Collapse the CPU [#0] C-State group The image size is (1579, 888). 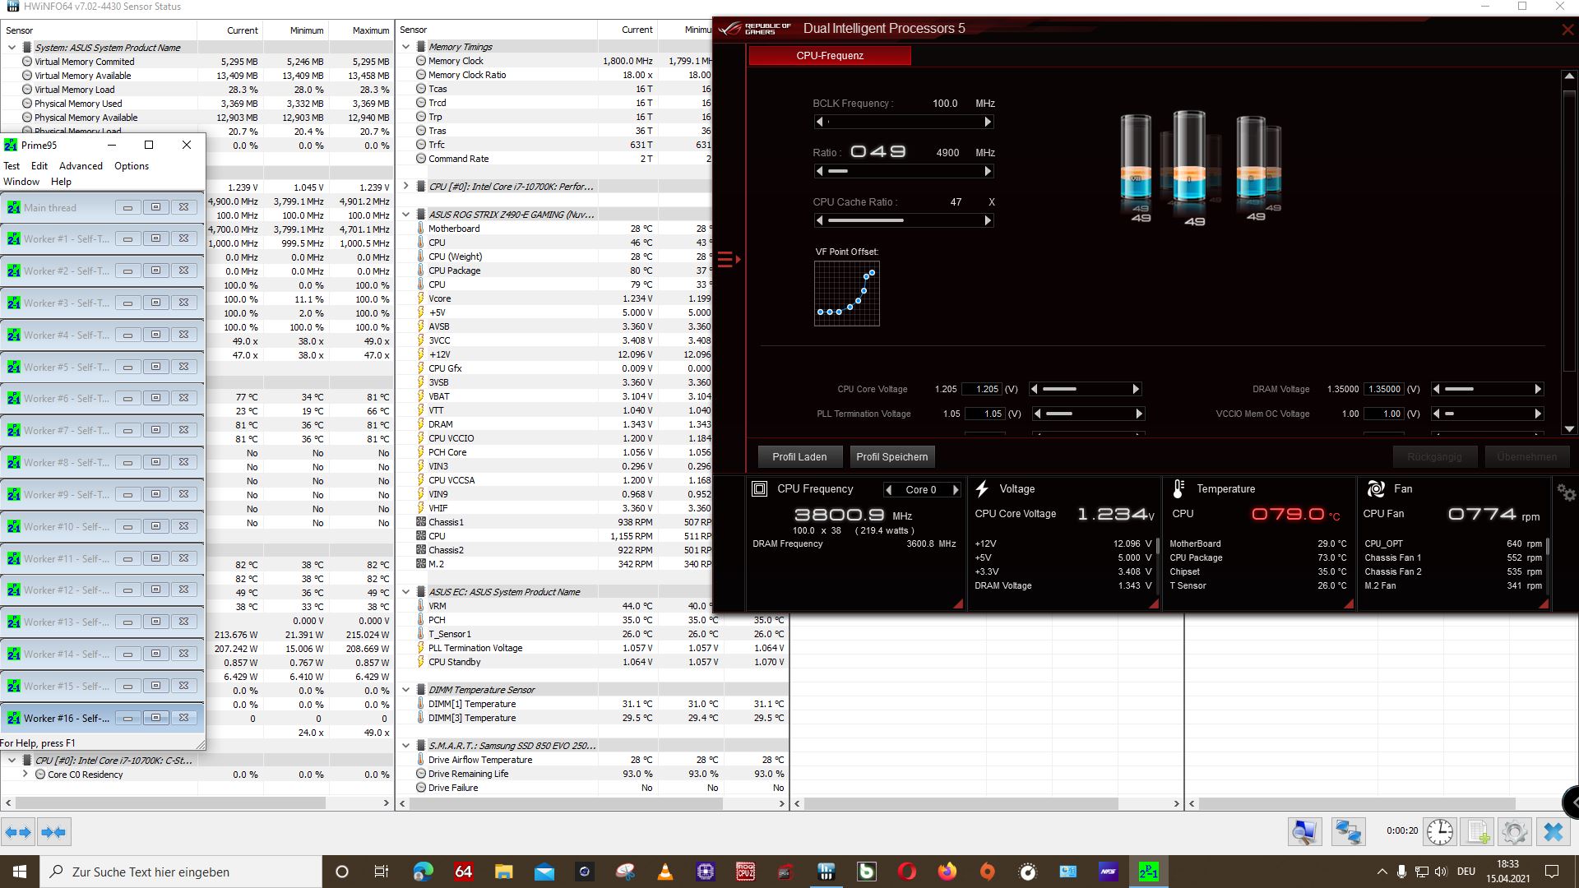pyautogui.click(x=12, y=761)
